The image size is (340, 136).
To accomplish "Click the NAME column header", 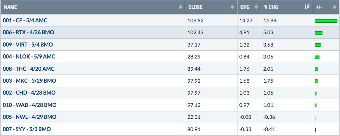I will click(10, 7).
